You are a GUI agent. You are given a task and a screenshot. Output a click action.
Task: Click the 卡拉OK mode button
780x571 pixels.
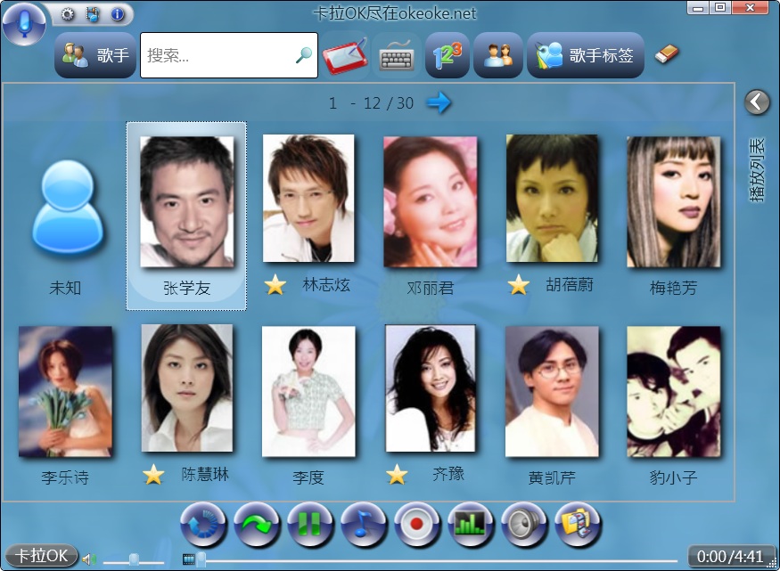(42, 556)
